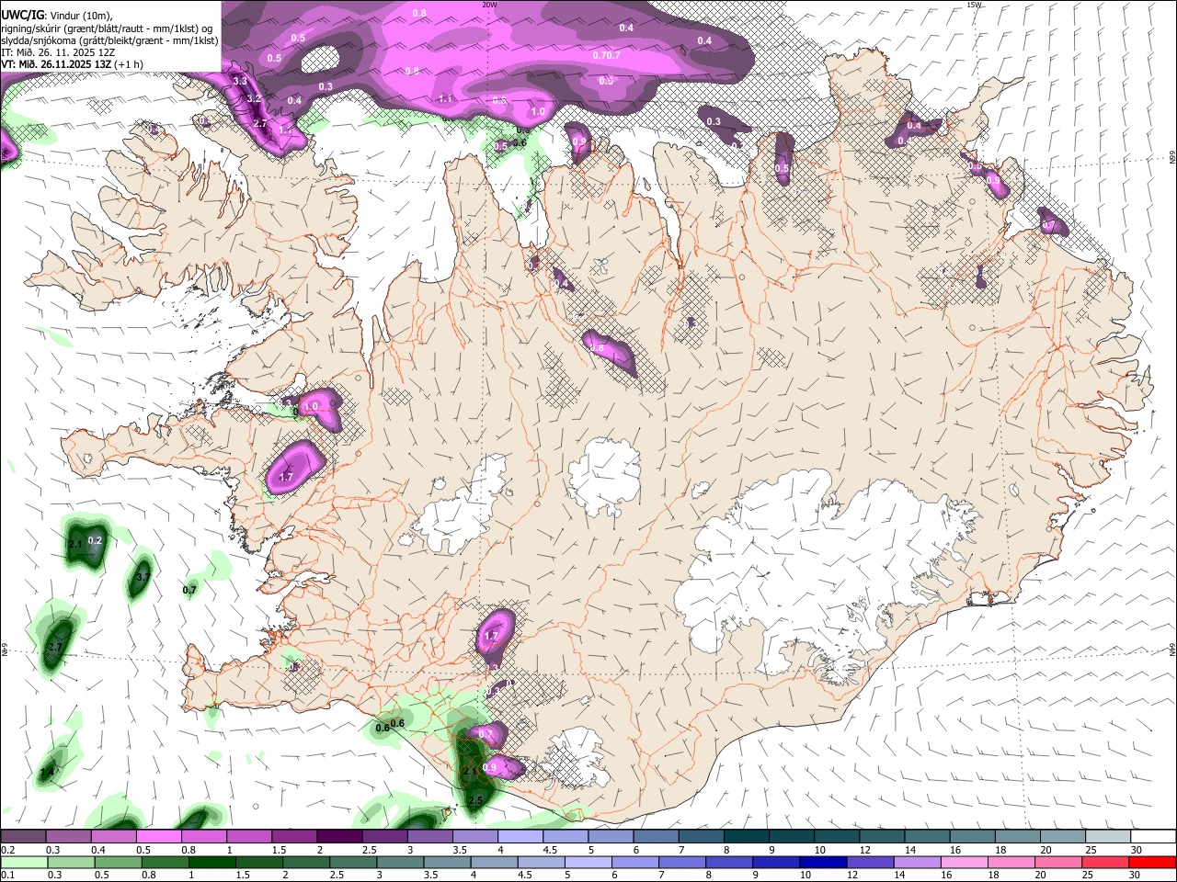Click the 15W longitude label
The width and height of the screenshot is (1177, 882).
(x=975, y=5)
